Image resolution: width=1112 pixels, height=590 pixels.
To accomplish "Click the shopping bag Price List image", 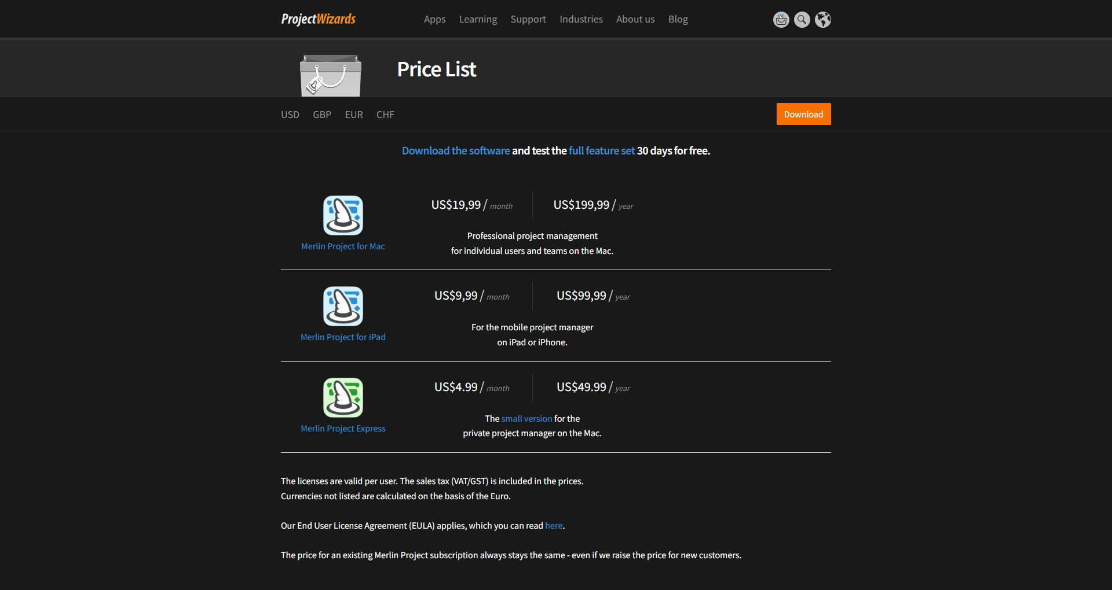I will coord(331,76).
